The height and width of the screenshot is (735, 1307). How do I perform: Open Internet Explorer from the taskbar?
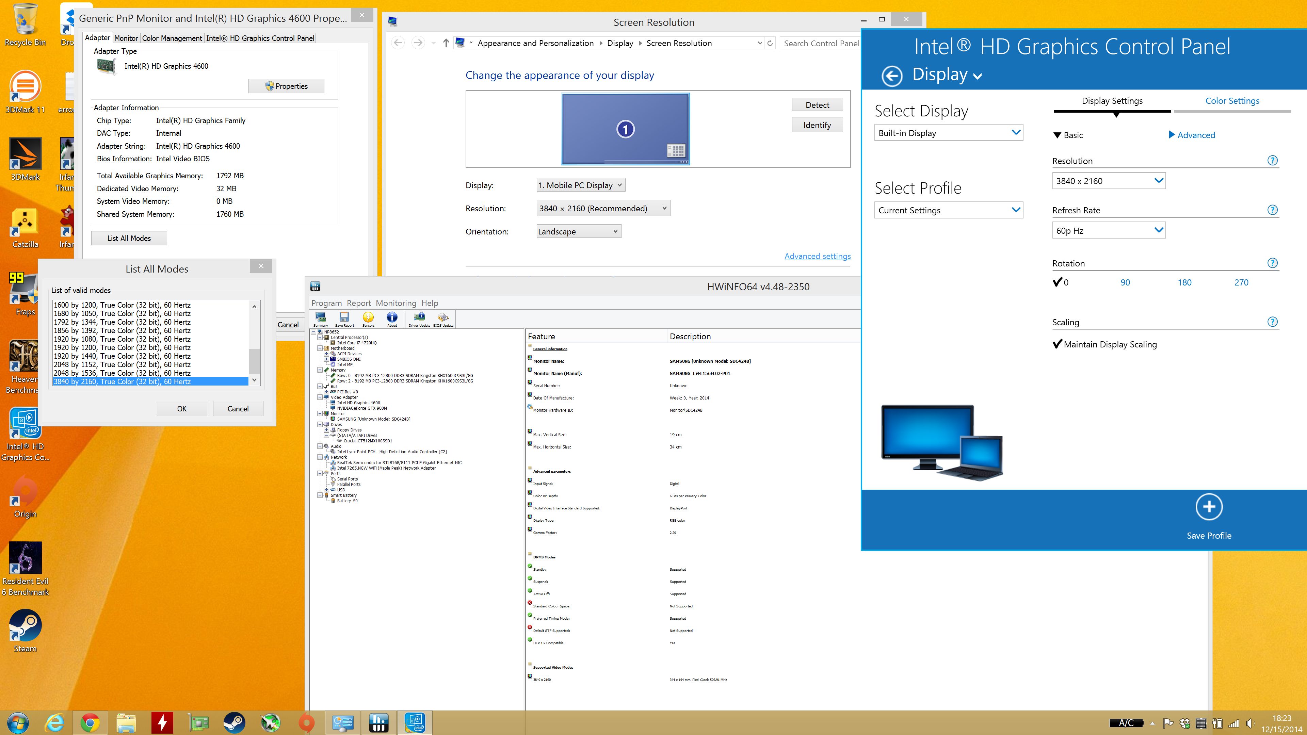[55, 722]
